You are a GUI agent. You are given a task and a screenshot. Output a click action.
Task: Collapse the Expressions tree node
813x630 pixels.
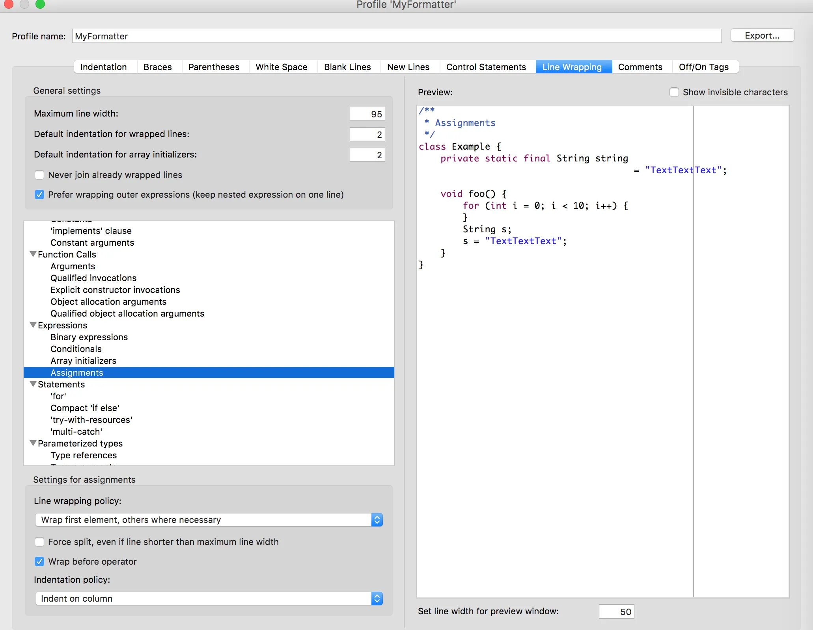tap(33, 325)
